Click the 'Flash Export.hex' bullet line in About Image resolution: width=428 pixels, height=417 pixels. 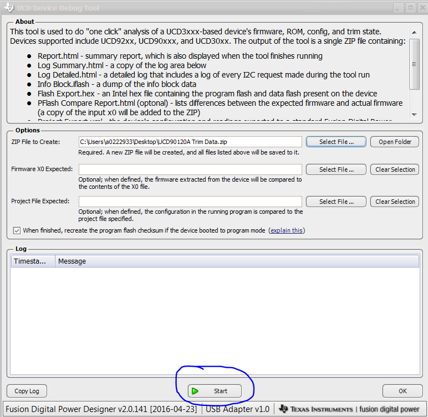pyautogui.click(x=207, y=94)
